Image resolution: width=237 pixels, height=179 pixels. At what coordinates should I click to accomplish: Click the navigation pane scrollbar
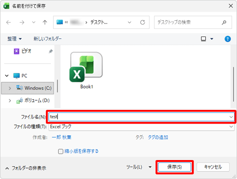click(x=57, y=86)
